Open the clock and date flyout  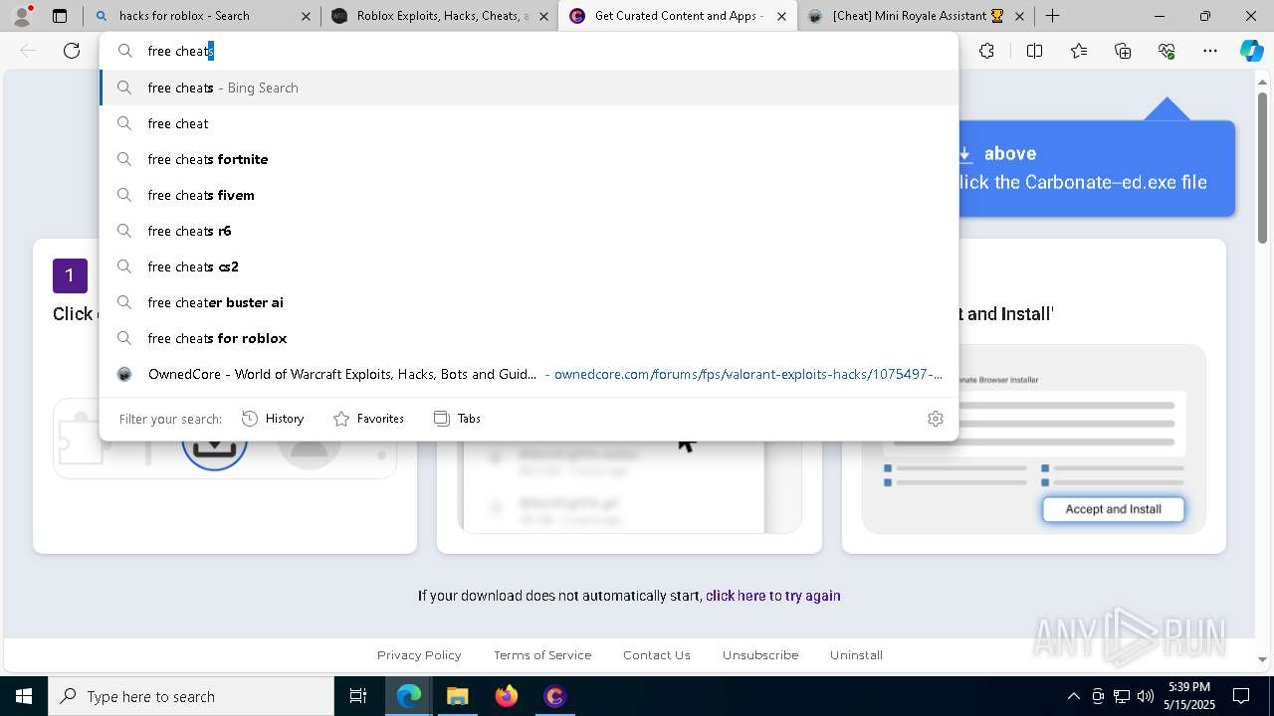[x=1189, y=696]
